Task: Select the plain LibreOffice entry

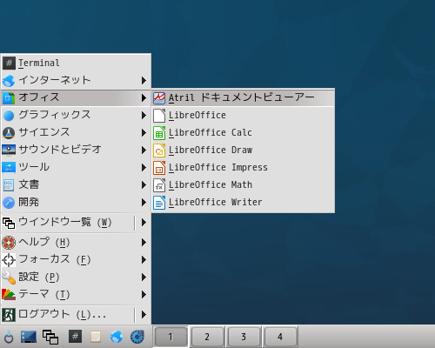Action: [x=243, y=115]
